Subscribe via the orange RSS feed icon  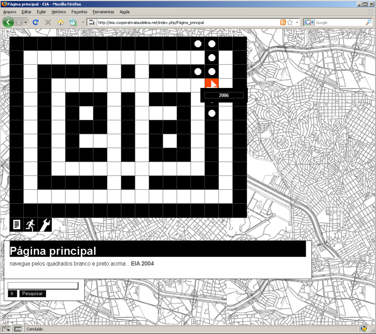point(283,22)
